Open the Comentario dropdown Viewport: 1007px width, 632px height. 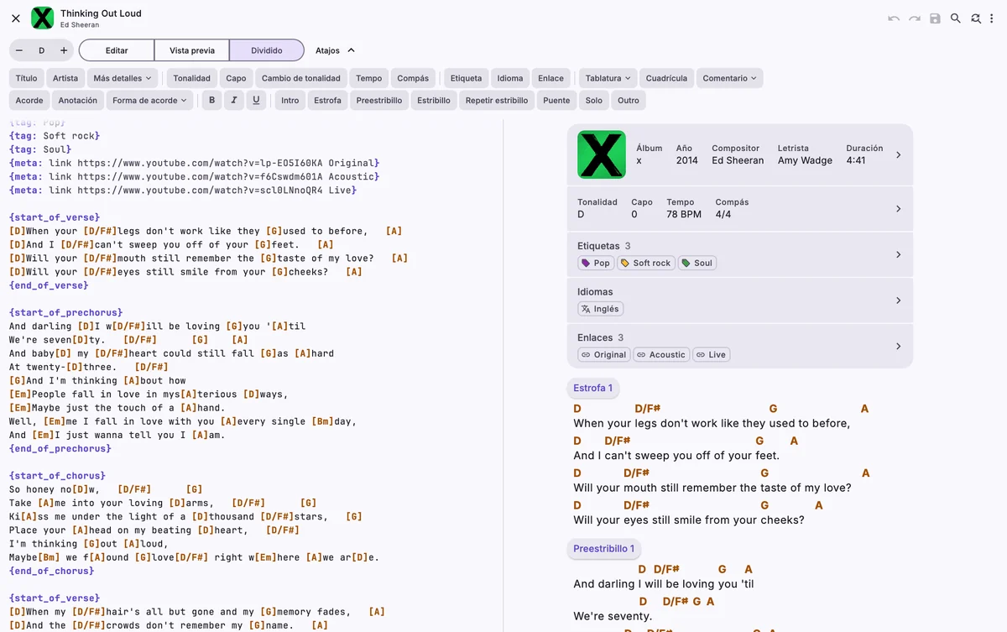(729, 78)
